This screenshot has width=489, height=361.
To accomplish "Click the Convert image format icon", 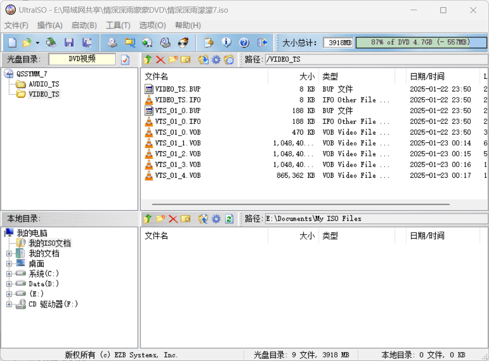I will (130, 43).
